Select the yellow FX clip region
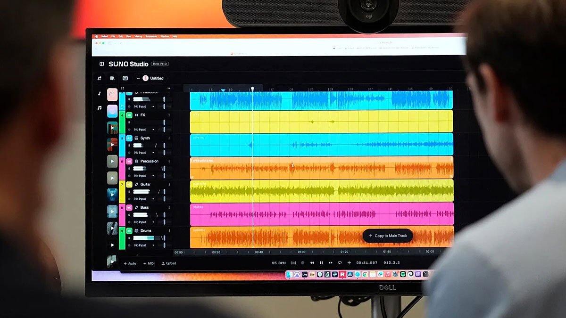The width and height of the screenshot is (566, 318). point(321,122)
